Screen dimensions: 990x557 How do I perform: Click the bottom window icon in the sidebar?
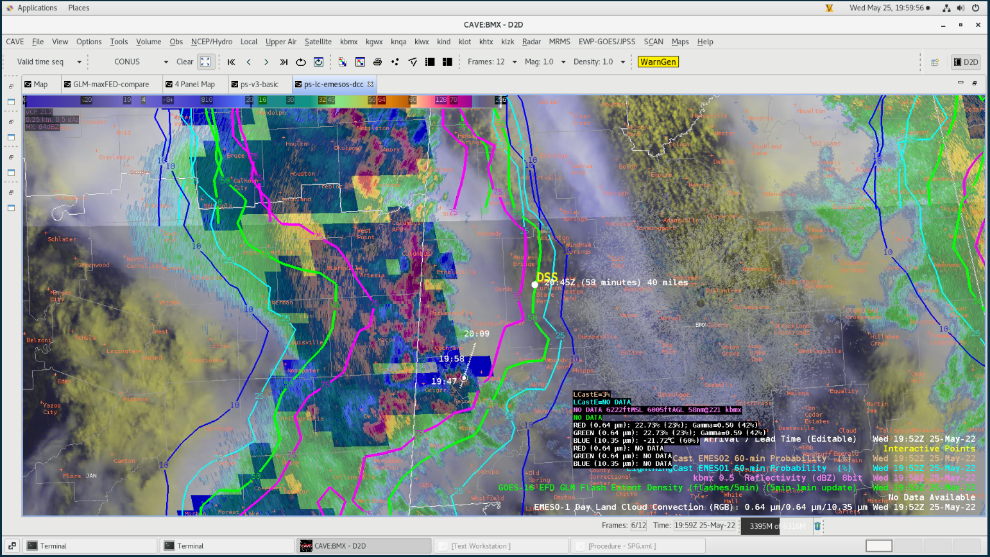[x=11, y=208]
